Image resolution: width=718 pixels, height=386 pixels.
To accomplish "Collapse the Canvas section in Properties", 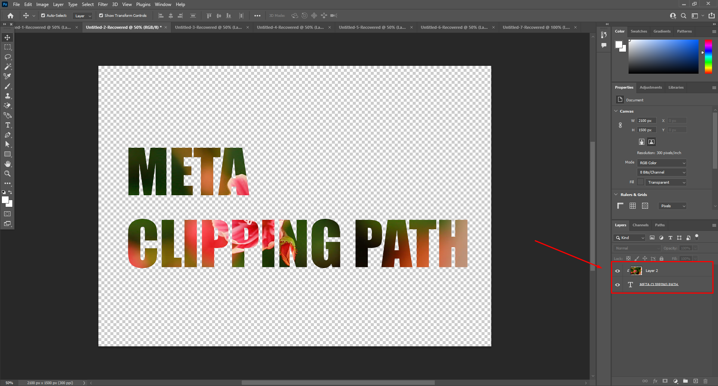I will click(x=616, y=111).
